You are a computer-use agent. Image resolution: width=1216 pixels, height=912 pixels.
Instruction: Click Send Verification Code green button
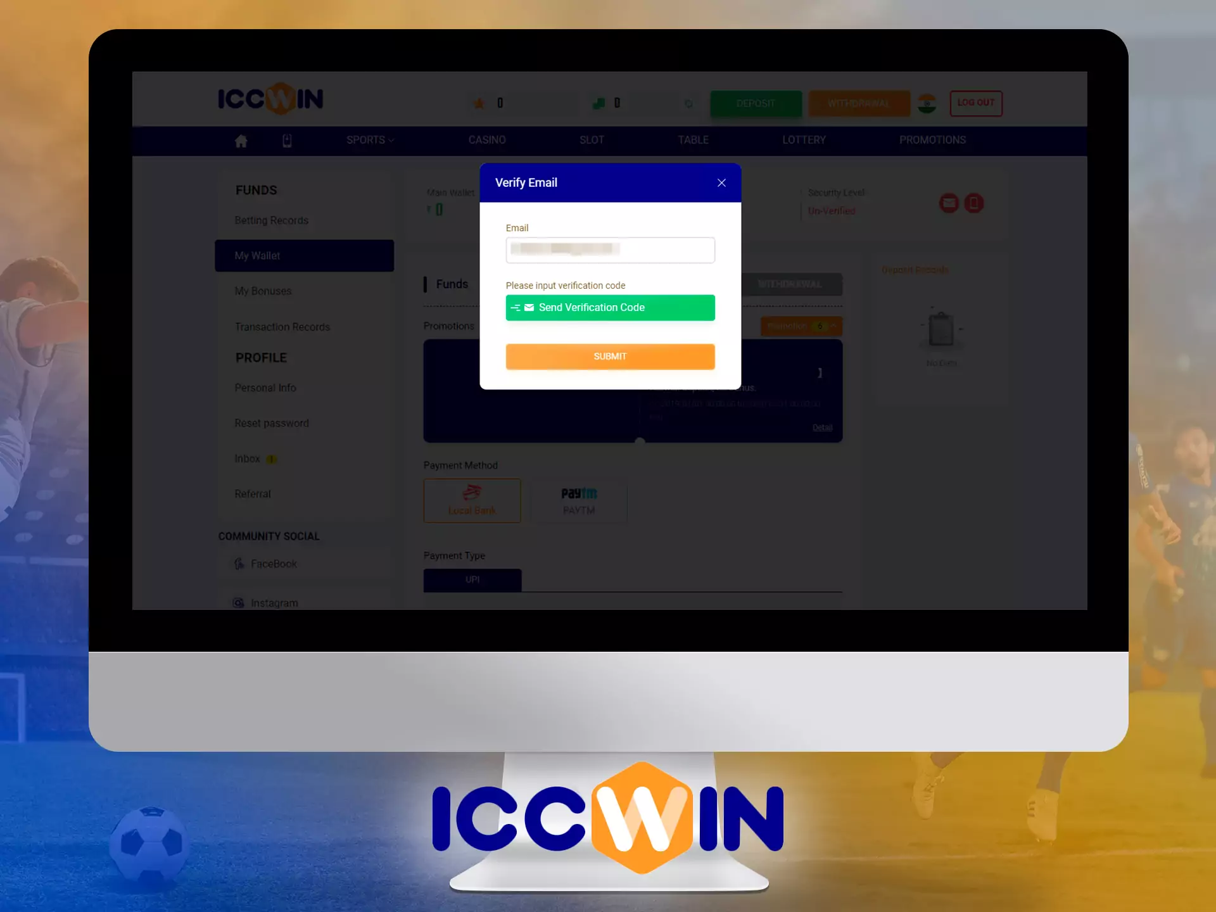point(609,307)
